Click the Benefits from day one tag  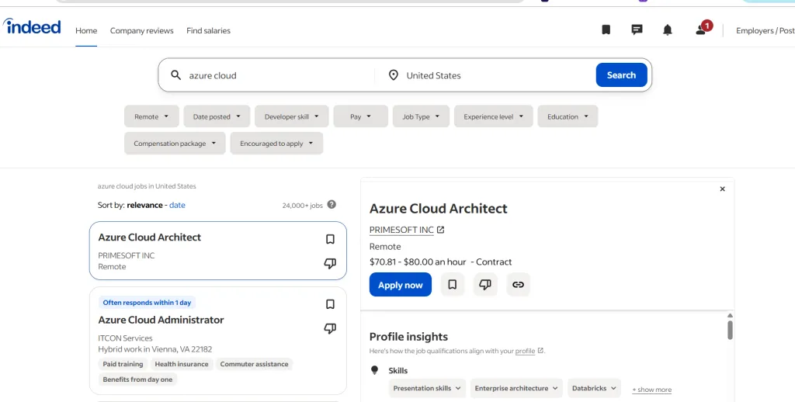coord(137,379)
